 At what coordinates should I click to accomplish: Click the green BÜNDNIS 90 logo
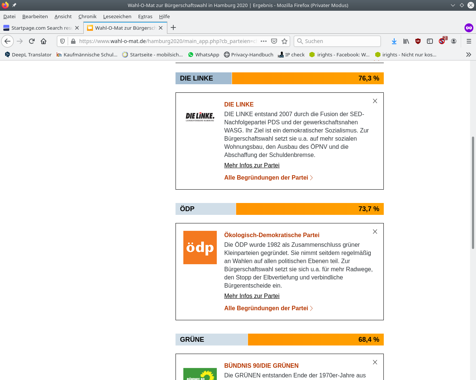coord(200,374)
